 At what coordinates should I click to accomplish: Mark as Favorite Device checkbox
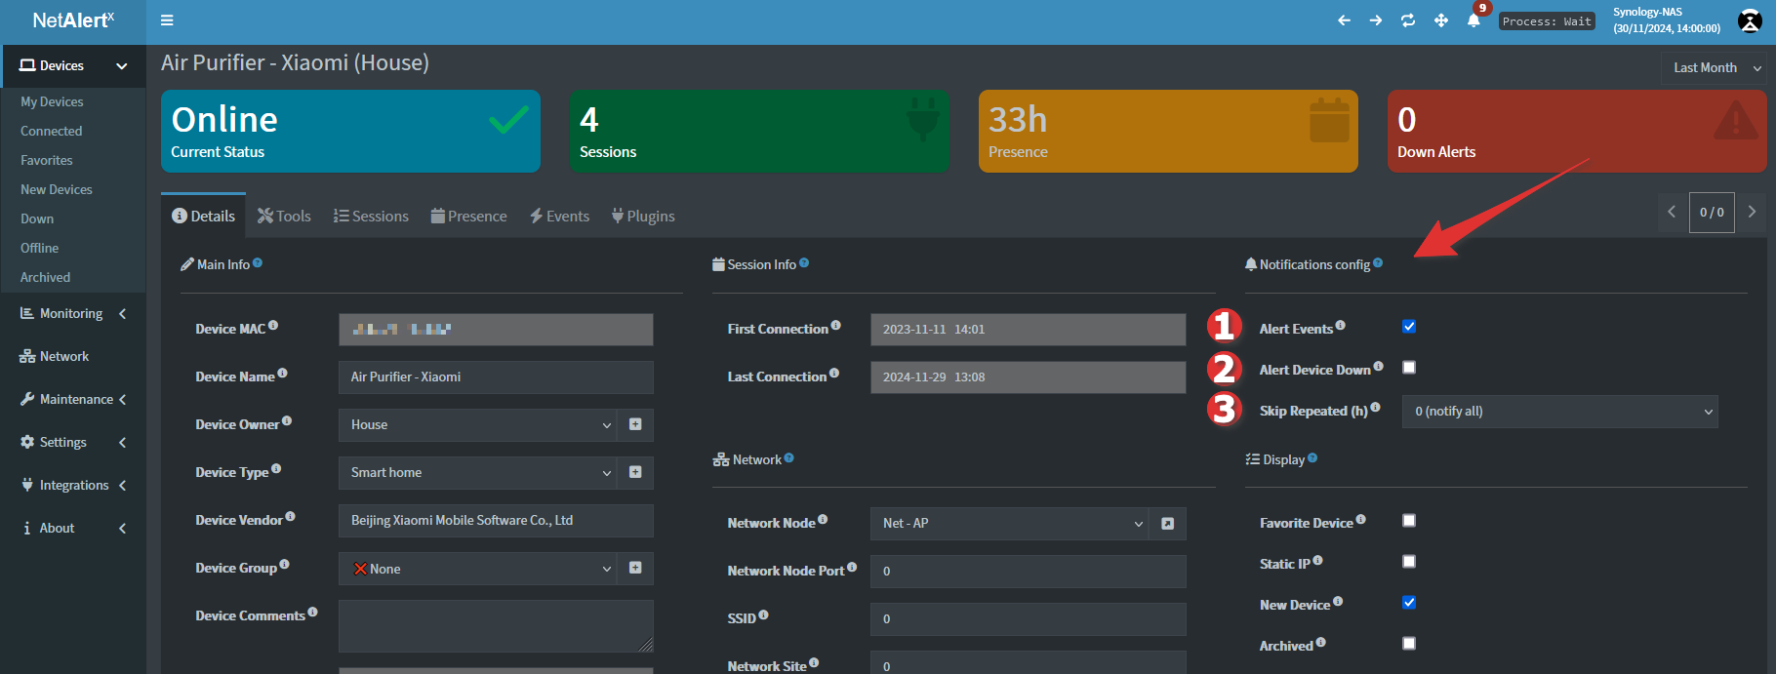[x=1409, y=521]
